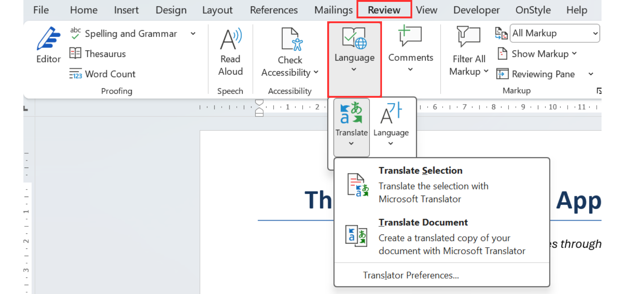Start Read Aloud speech
The width and height of the screenshot is (625, 294).
(x=231, y=51)
